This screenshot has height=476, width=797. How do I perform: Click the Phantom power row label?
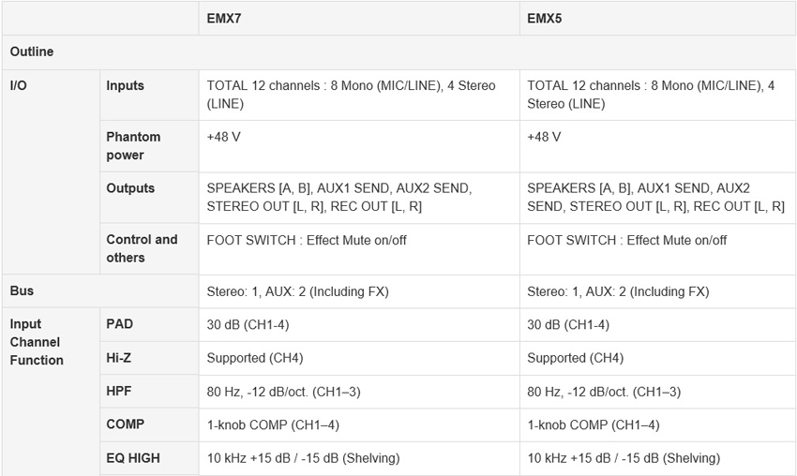tap(133, 146)
